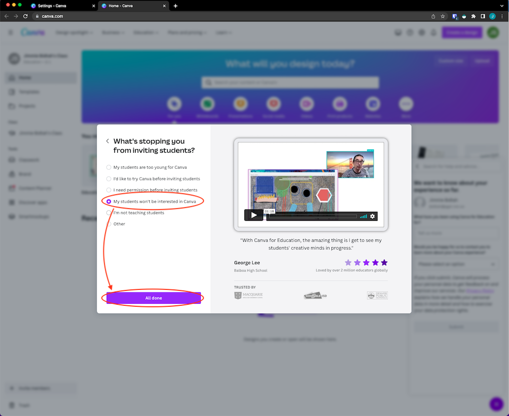View site info via the lock icon
This screenshot has width=509, height=416.
coord(37,16)
